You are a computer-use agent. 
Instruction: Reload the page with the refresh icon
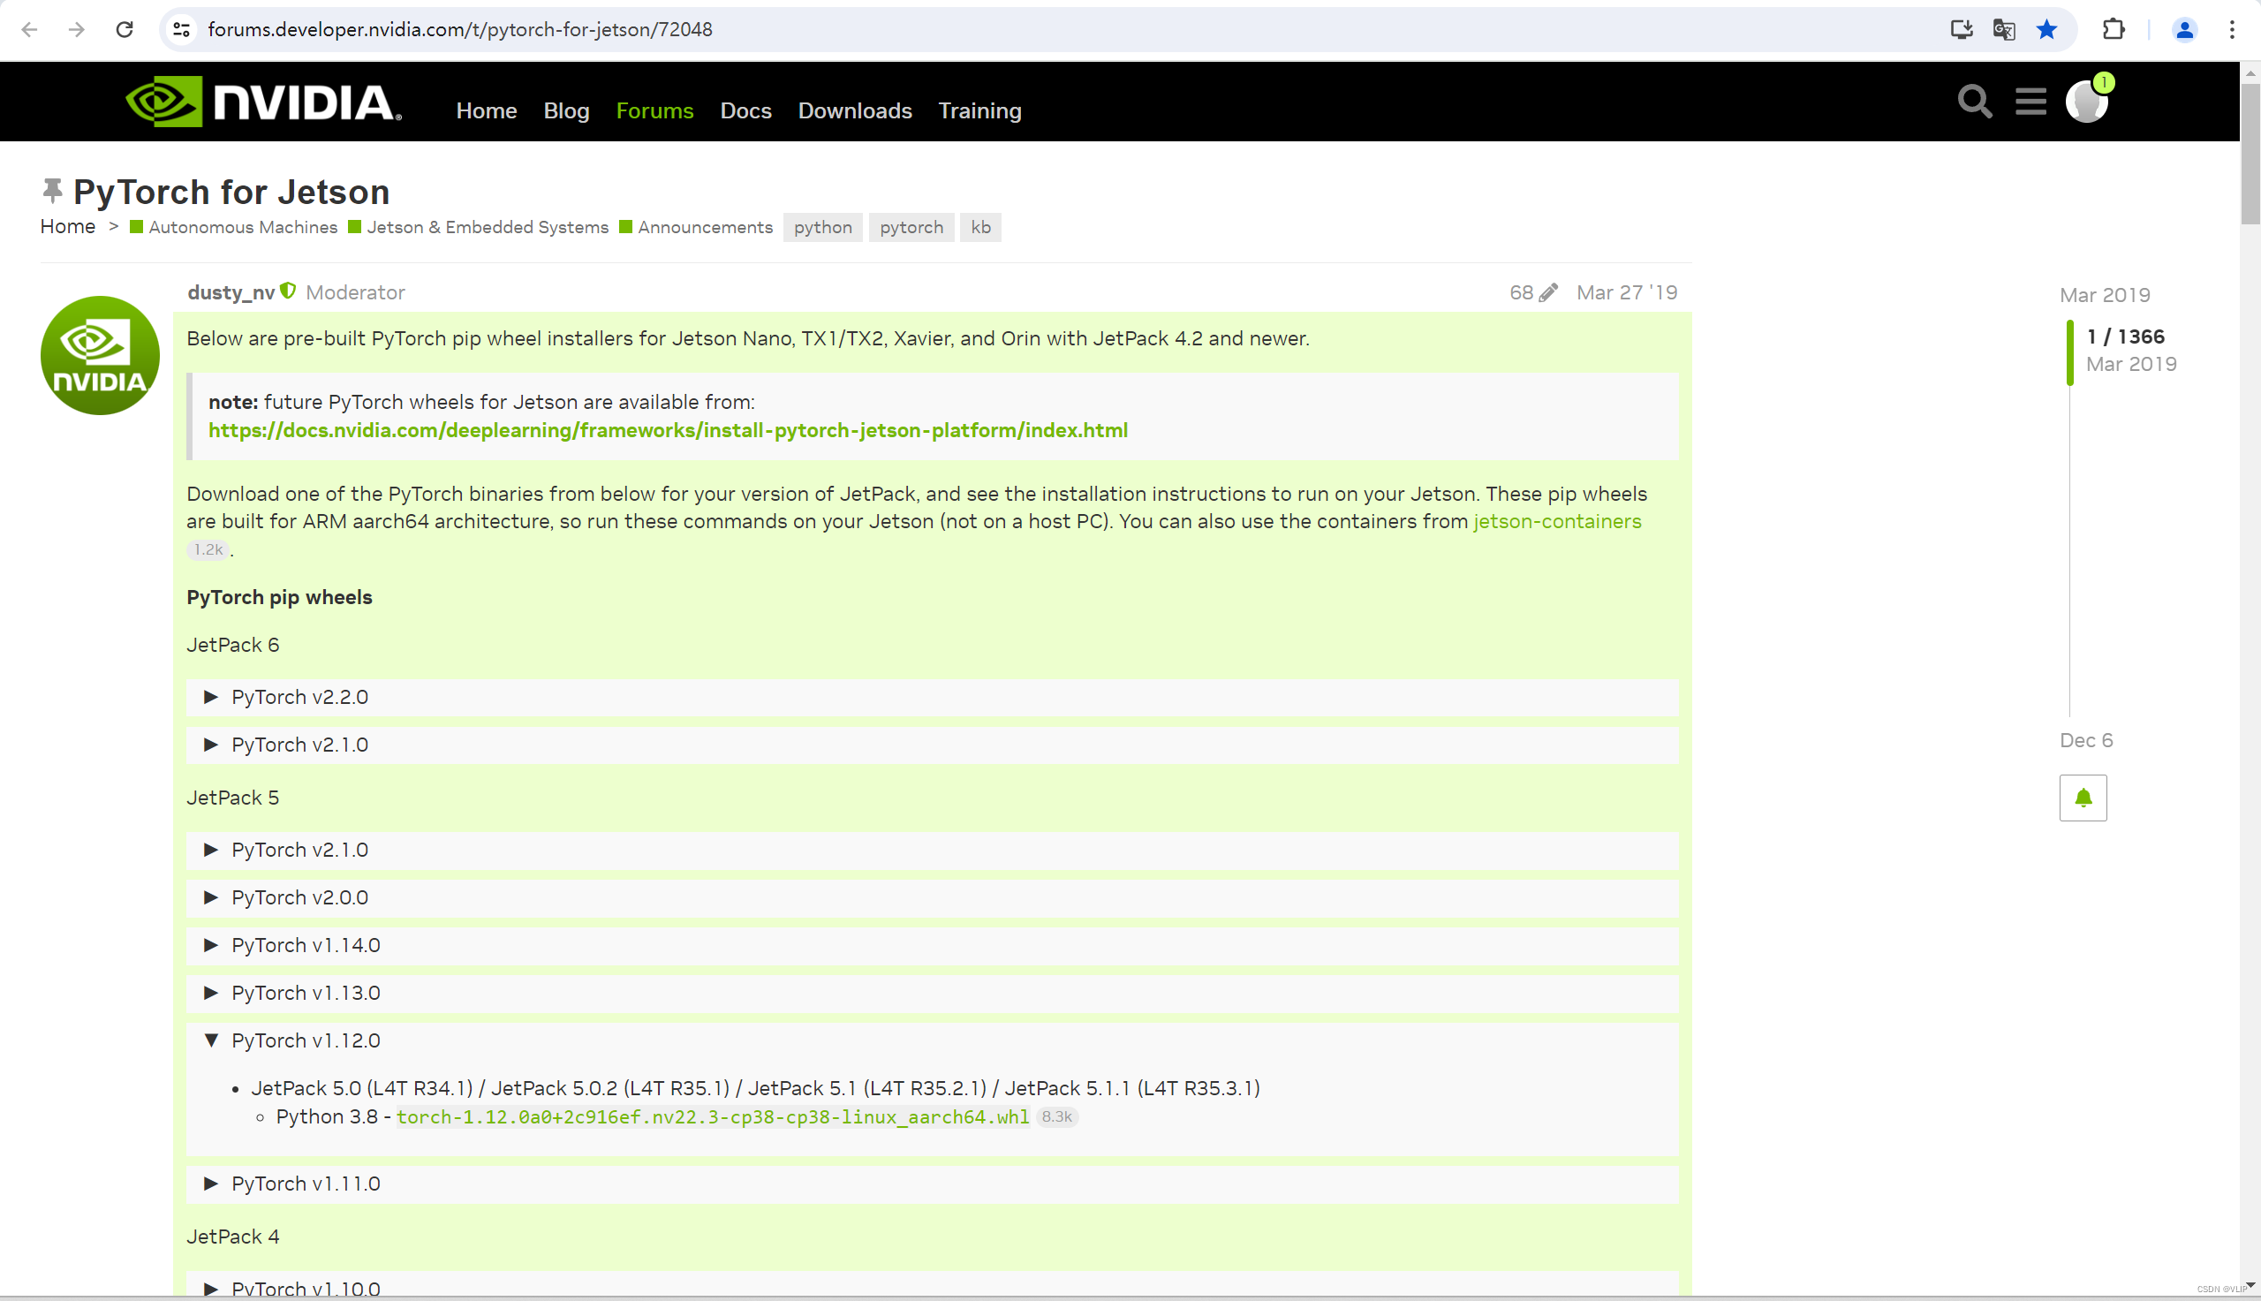pyautogui.click(x=125, y=29)
